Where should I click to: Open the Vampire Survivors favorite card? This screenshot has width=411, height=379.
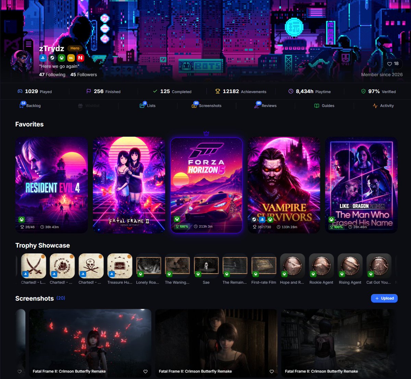(x=284, y=185)
